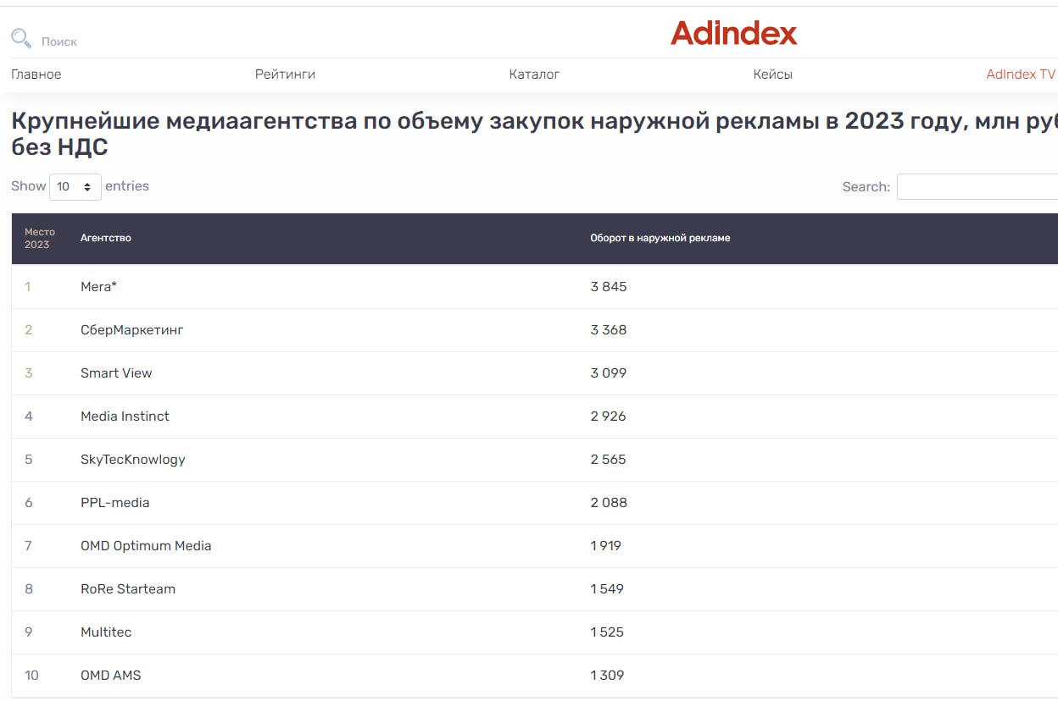Focus the table Search input box
Screen dimensions: 1058x701
pos(977,186)
